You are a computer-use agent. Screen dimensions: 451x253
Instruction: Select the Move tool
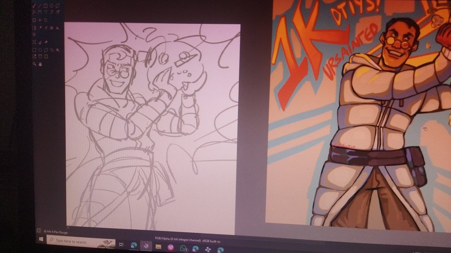pyautogui.click(x=40, y=20)
